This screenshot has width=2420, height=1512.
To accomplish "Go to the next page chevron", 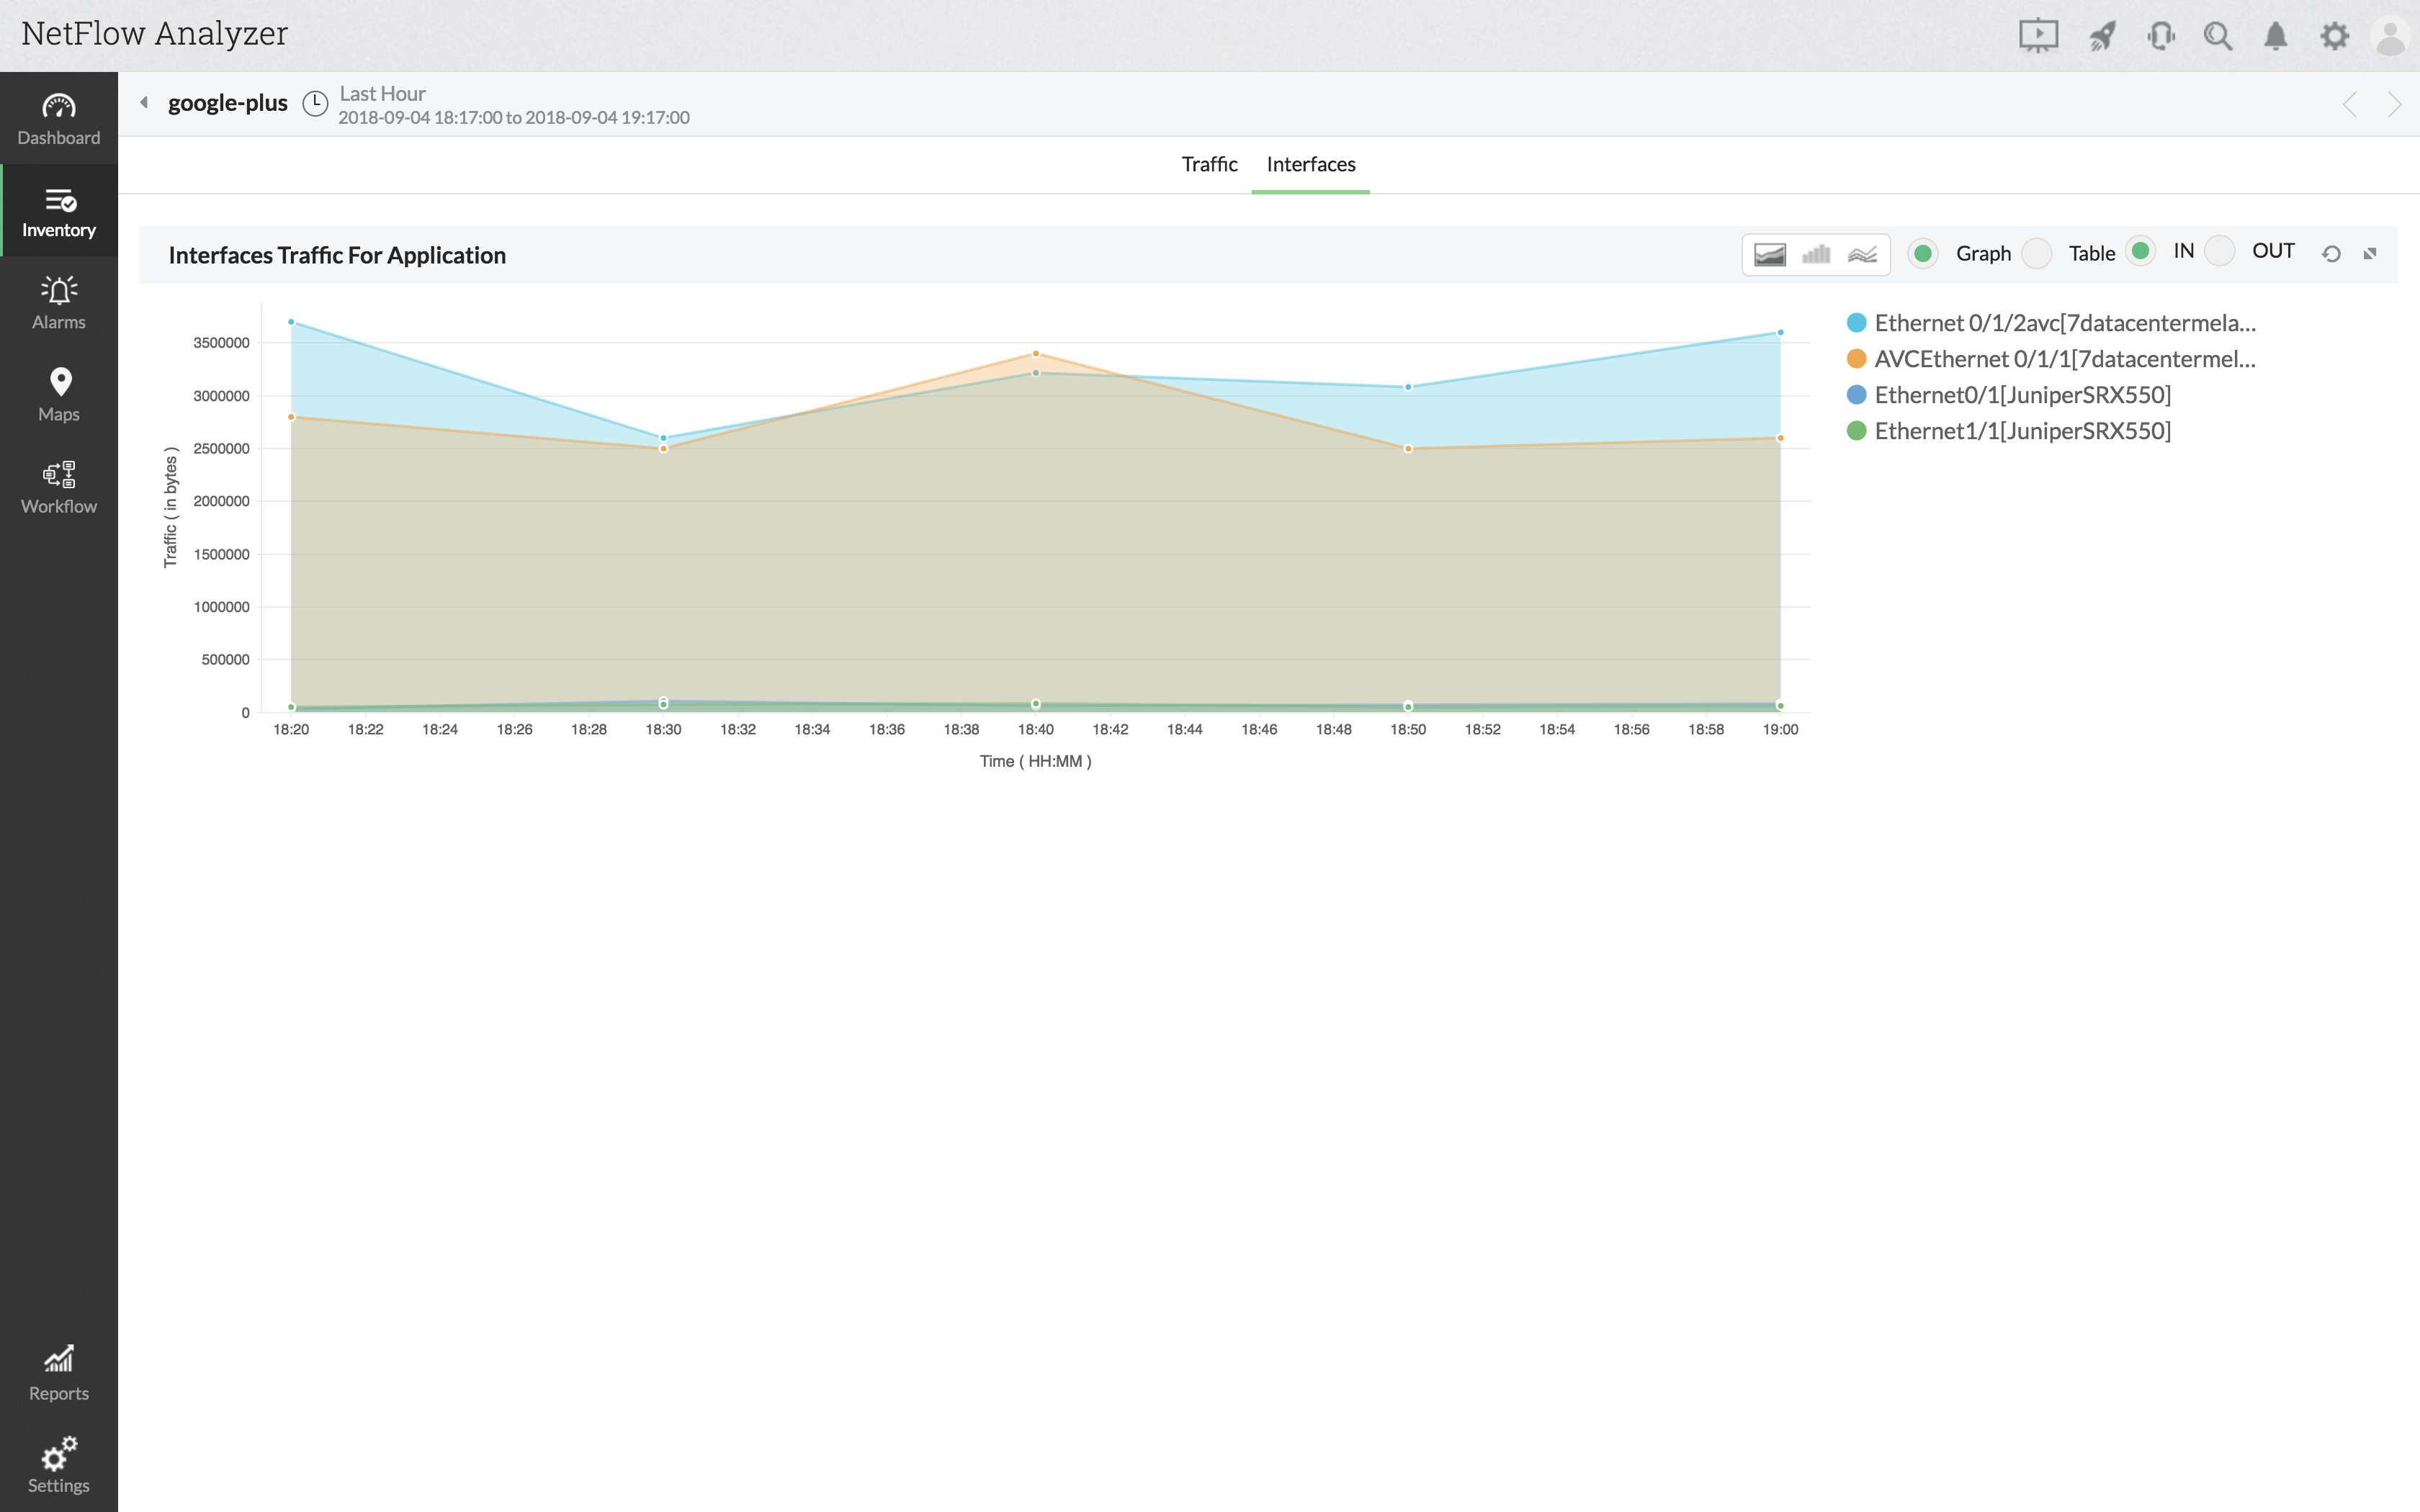I will tap(2394, 104).
